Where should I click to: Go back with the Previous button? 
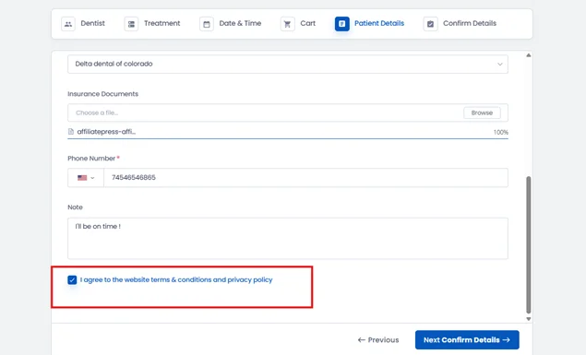[x=378, y=339]
